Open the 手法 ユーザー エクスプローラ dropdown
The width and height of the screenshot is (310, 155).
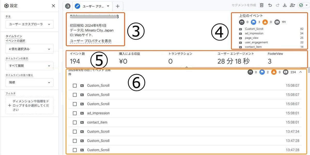pos(29,24)
